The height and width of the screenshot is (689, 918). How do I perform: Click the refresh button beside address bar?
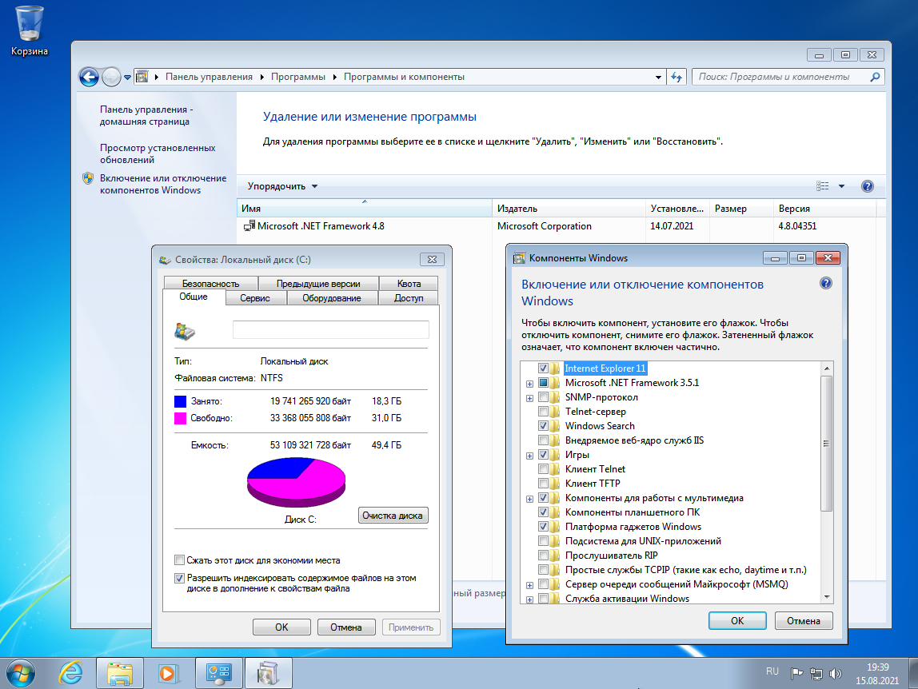tap(677, 77)
